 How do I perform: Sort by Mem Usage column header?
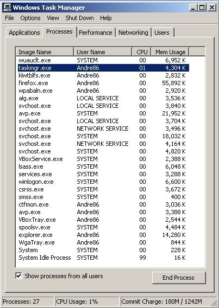point(170,52)
